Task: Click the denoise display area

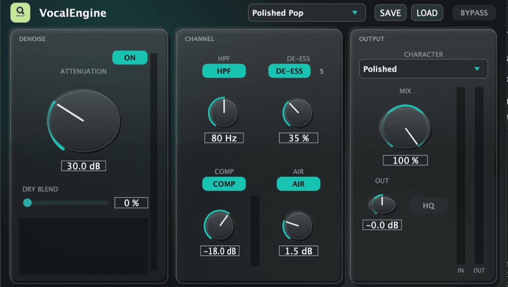Action: (x=83, y=246)
